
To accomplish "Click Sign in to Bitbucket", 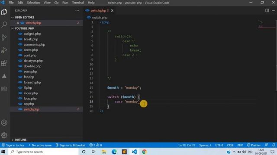I will click(71, 145).
